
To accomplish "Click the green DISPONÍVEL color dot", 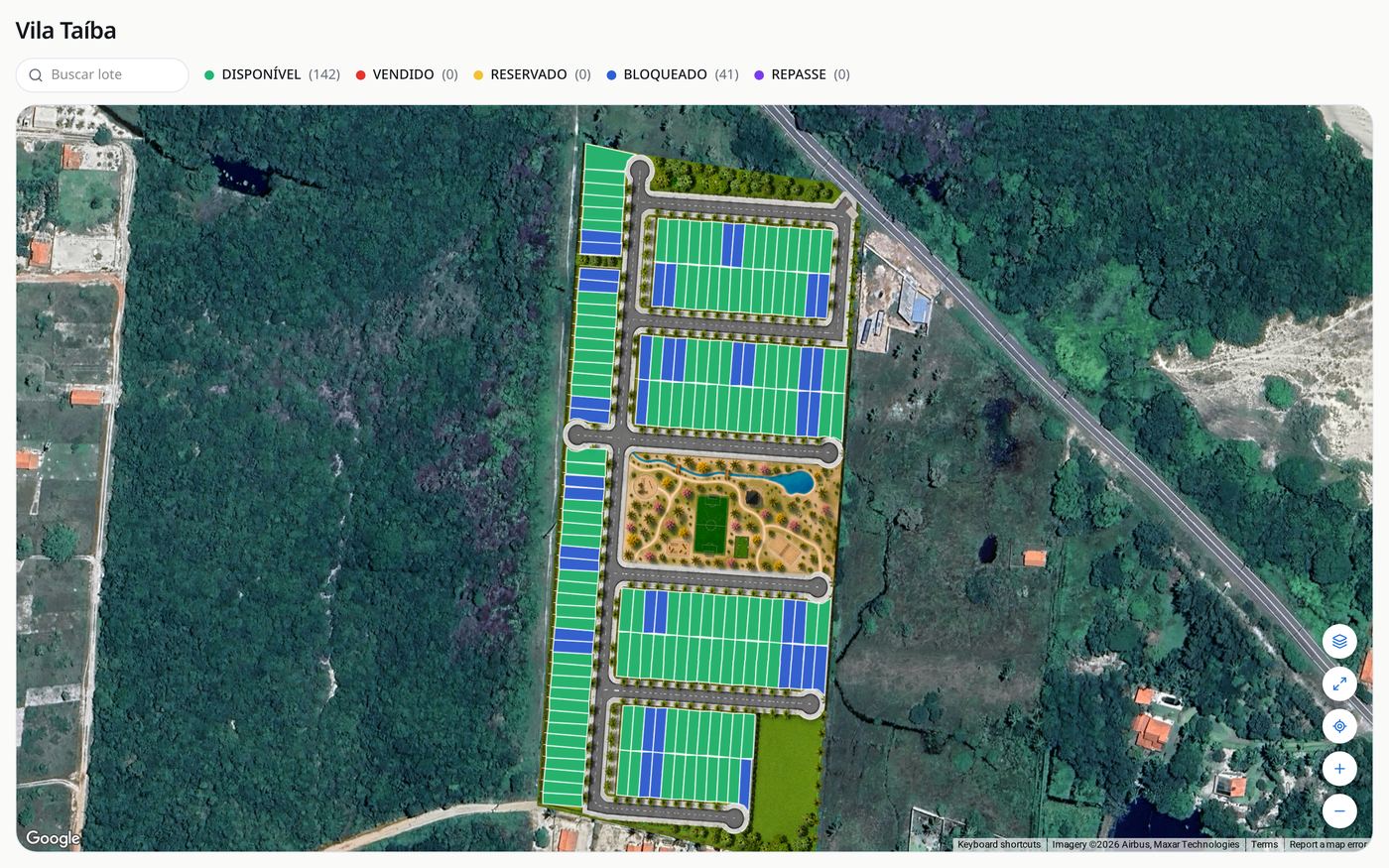I will [x=209, y=75].
